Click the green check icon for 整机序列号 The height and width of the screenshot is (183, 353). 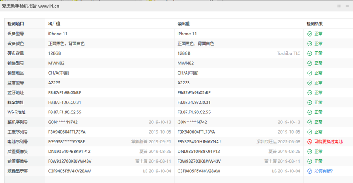point(309,122)
